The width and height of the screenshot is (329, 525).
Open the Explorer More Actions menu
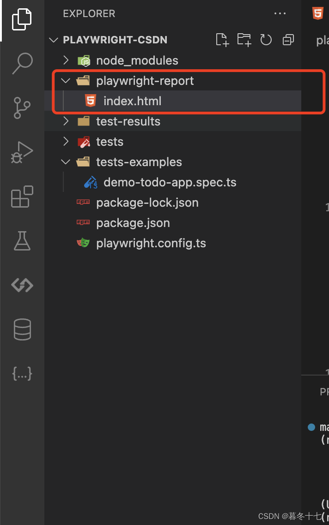(x=280, y=13)
